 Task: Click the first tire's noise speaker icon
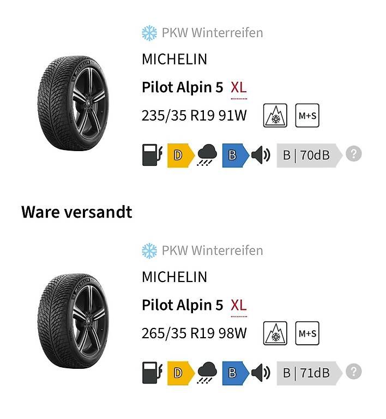click(261, 155)
